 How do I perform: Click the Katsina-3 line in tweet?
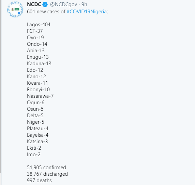(x=37, y=142)
